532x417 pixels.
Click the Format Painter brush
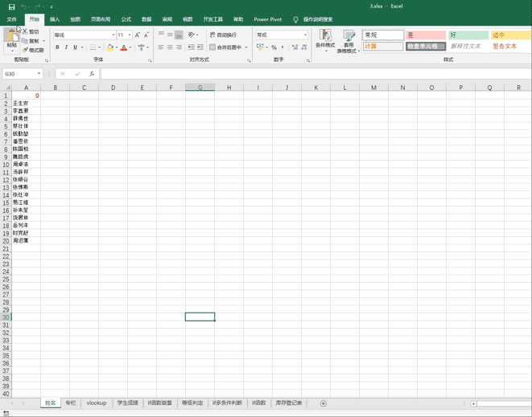(x=24, y=50)
